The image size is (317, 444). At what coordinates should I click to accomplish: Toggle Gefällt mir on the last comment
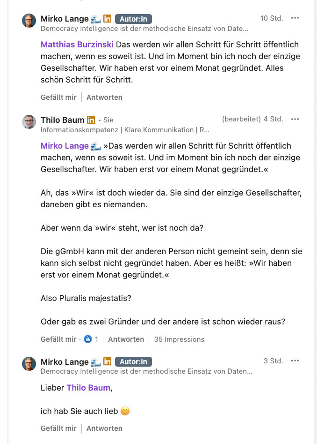click(x=58, y=428)
